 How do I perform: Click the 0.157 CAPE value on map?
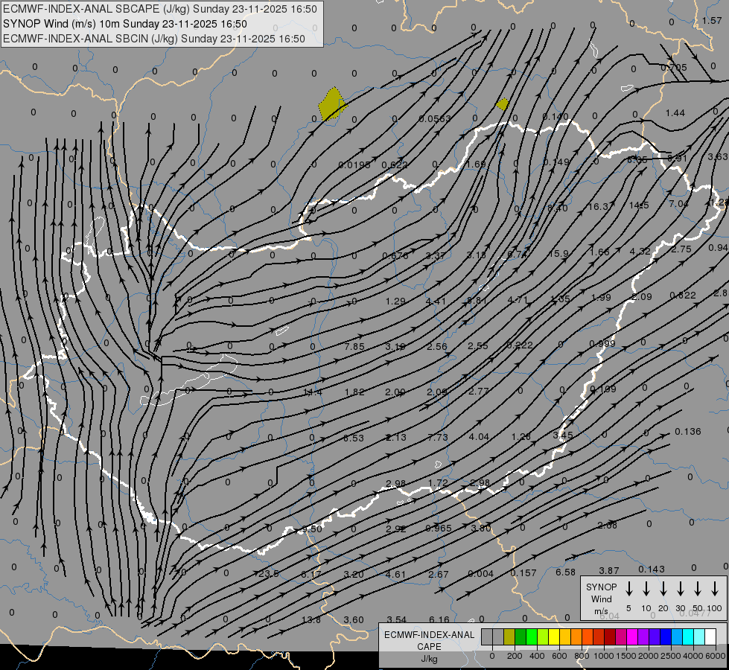(x=523, y=572)
